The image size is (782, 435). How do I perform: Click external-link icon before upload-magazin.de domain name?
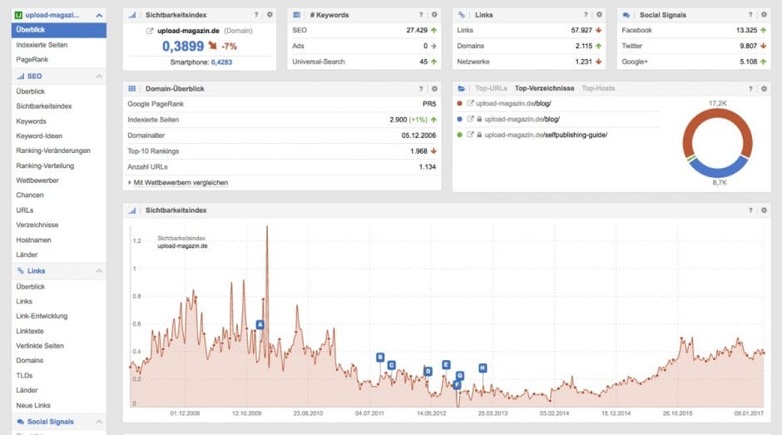(x=150, y=32)
